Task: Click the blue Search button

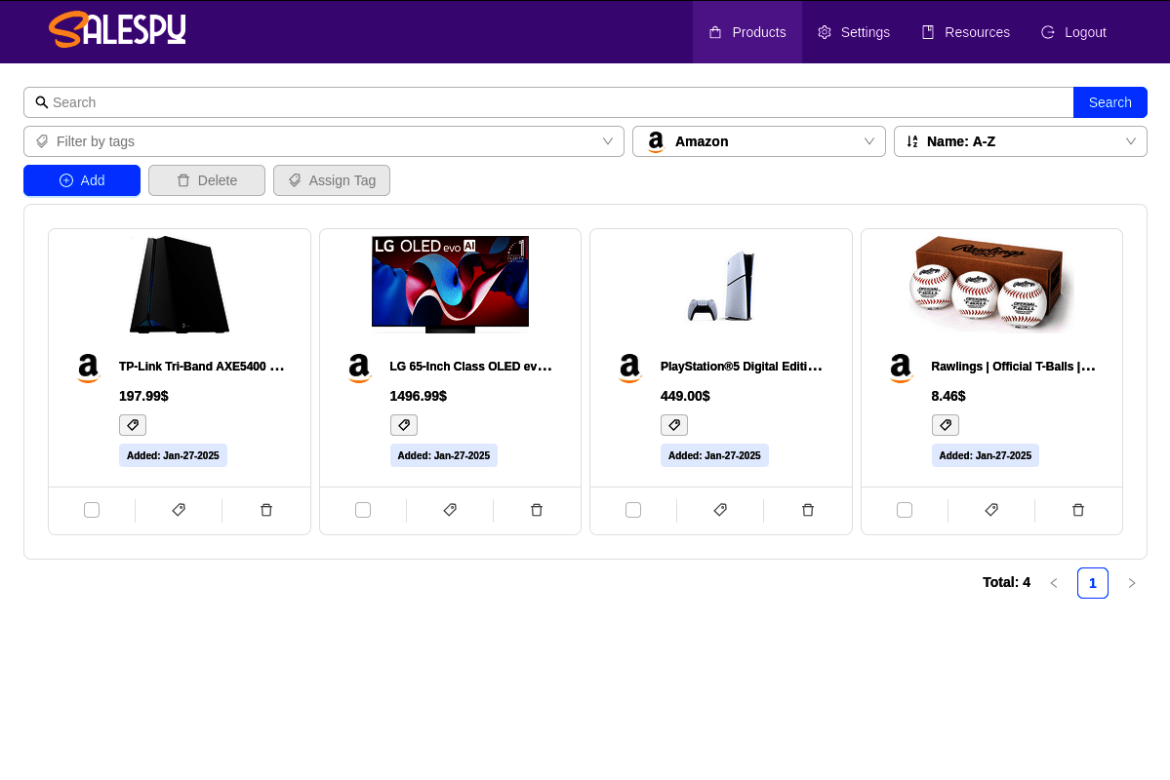Action: [x=1109, y=102]
